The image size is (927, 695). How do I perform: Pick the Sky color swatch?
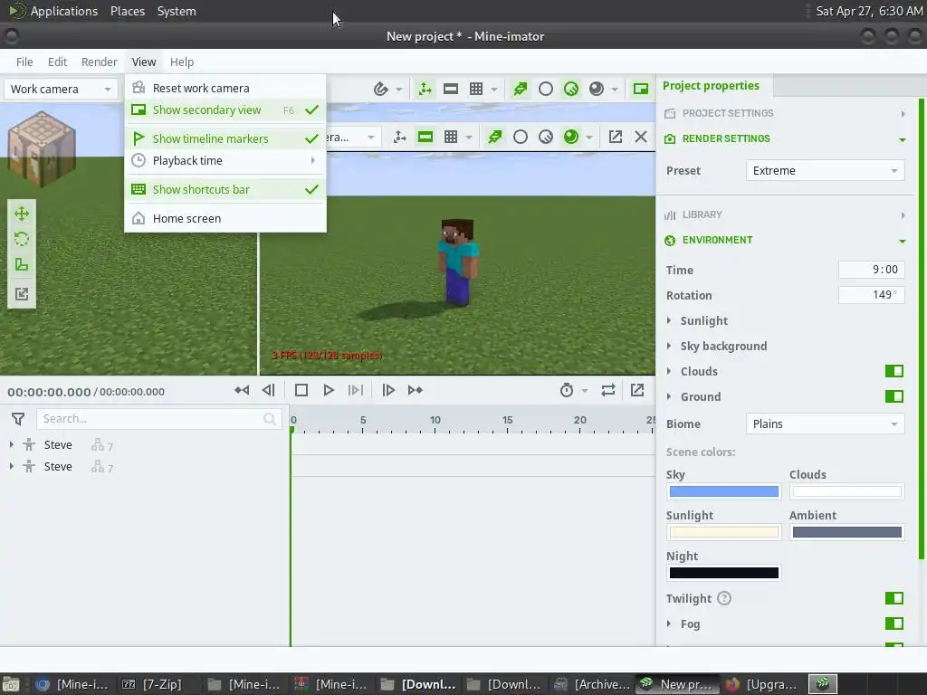[723, 491]
